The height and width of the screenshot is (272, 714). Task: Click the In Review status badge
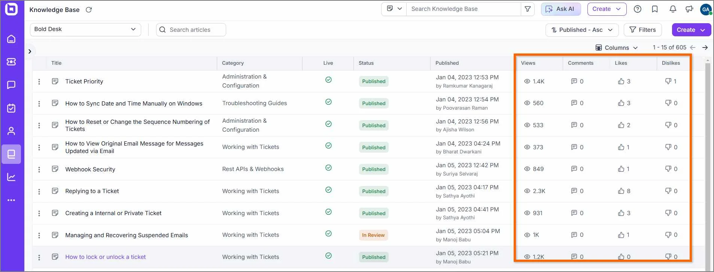tap(373, 235)
